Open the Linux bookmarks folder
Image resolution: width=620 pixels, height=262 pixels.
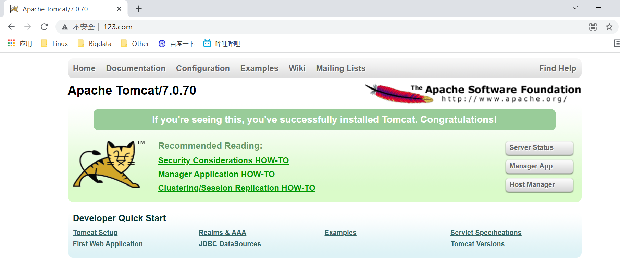click(x=55, y=44)
